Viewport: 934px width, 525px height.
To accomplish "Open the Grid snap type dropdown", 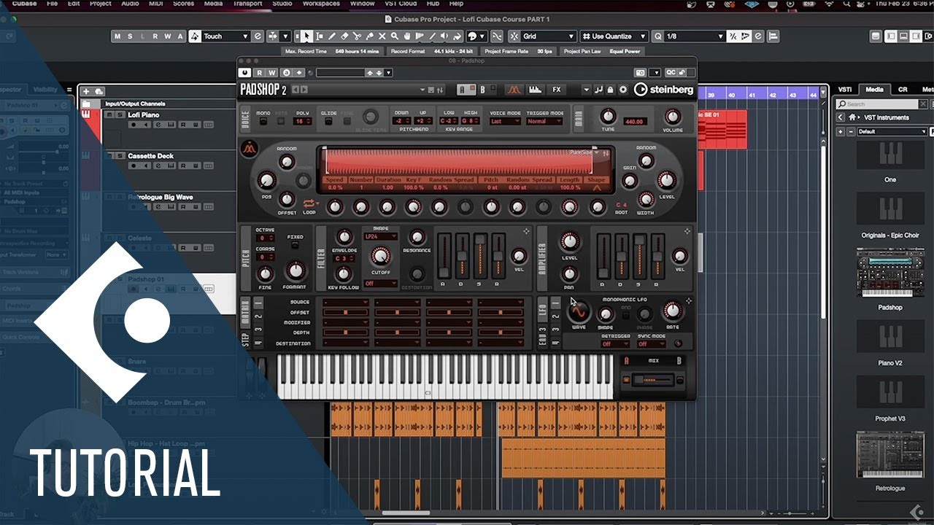I will (x=549, y=36).
